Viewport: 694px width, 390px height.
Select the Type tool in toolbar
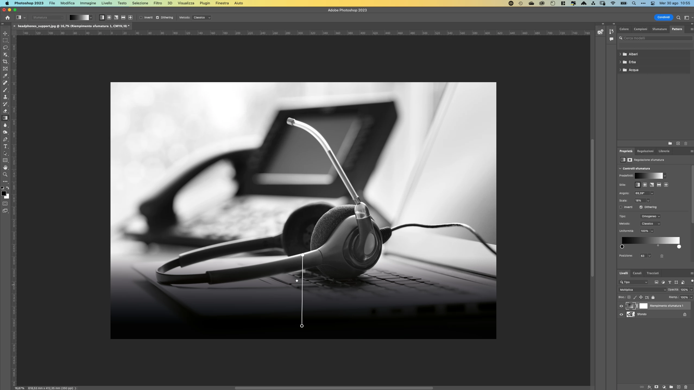[x=5, y=146]
